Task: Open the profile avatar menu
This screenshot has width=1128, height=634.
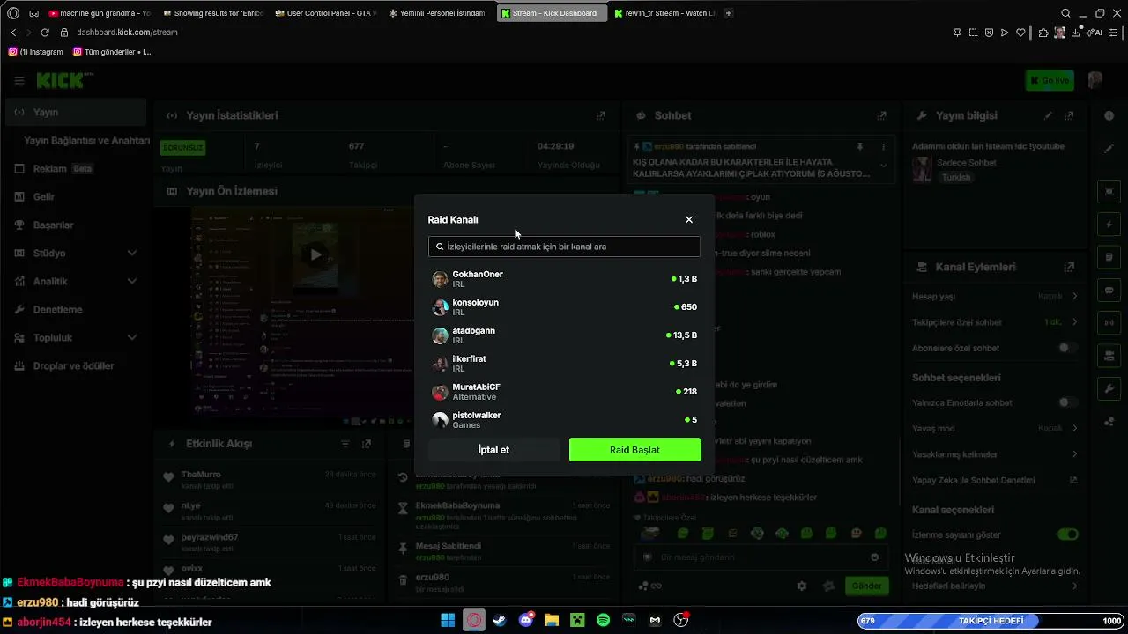Action: click(1095, 81)
